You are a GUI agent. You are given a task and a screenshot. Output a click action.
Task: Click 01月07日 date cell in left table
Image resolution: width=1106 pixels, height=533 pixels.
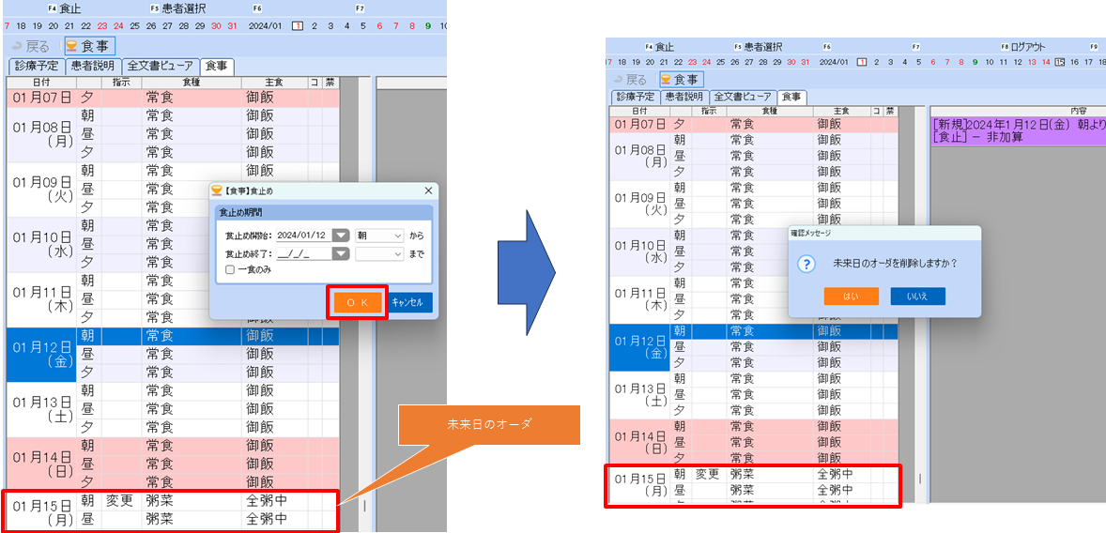click(x=41, y=98)
